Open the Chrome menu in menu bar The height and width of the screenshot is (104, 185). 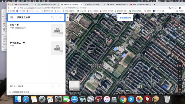[x=8, y=1]
